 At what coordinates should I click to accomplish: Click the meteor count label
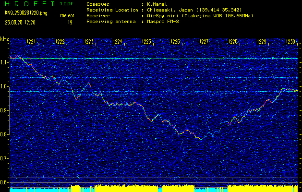tap(67, 15)
